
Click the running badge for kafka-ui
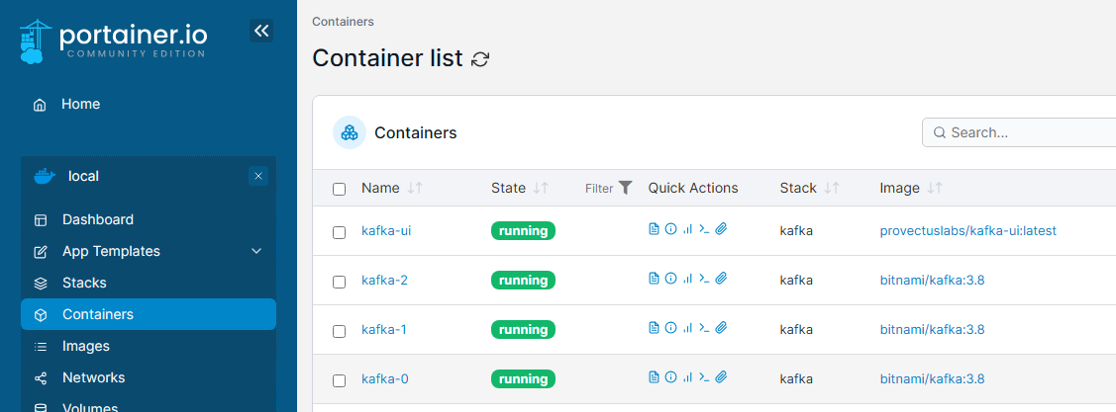click(523, 231)
